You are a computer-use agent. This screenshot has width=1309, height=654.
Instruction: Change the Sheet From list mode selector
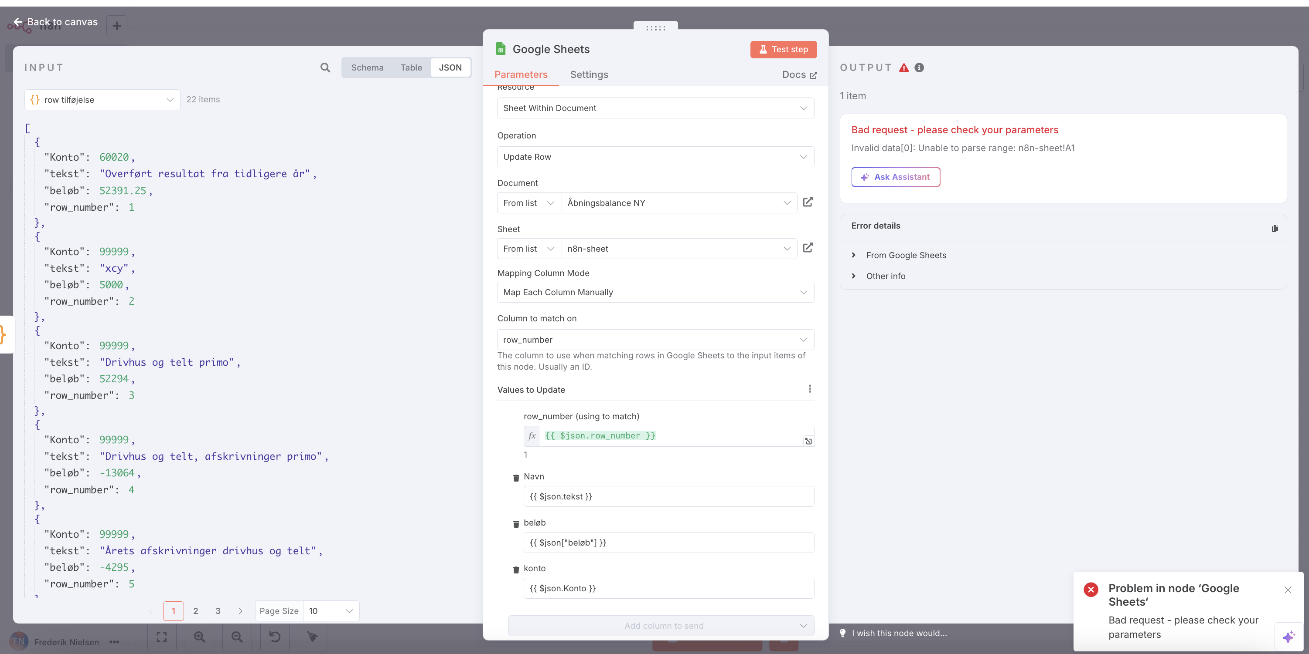tap(529, 249)
